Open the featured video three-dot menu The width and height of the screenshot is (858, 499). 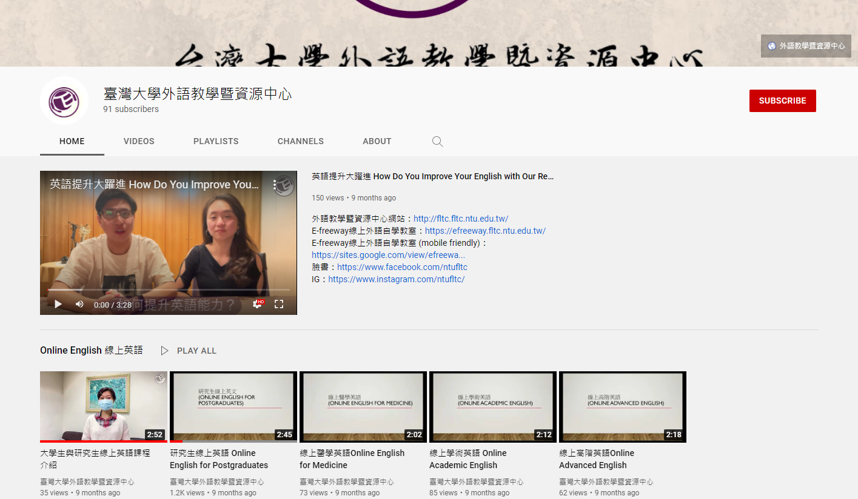[275, 184]
